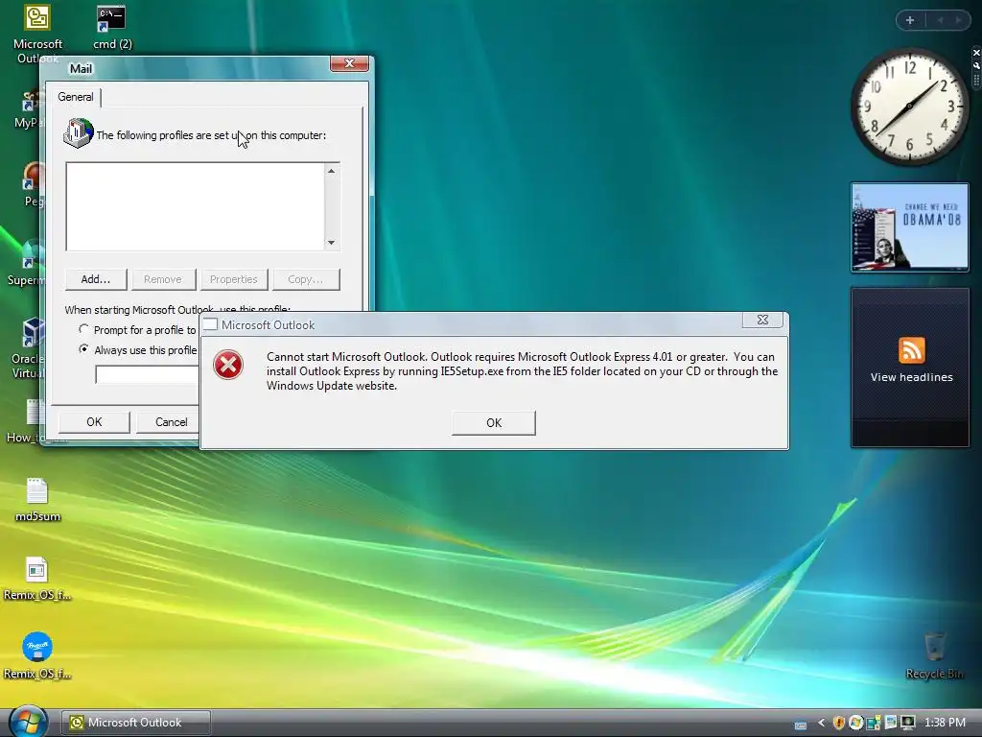Click the Obama '08 slideshow gadget thumbnail
This screenshot has height=737, width=982.
coord(909,226)
